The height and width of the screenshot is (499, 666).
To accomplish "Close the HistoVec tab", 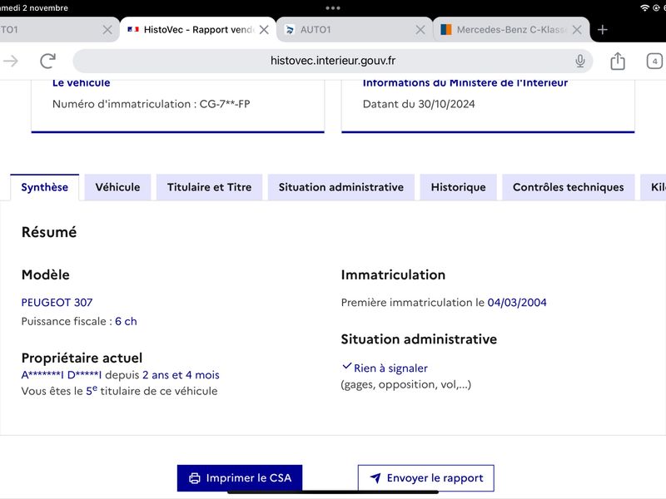I will coord(264,30).
